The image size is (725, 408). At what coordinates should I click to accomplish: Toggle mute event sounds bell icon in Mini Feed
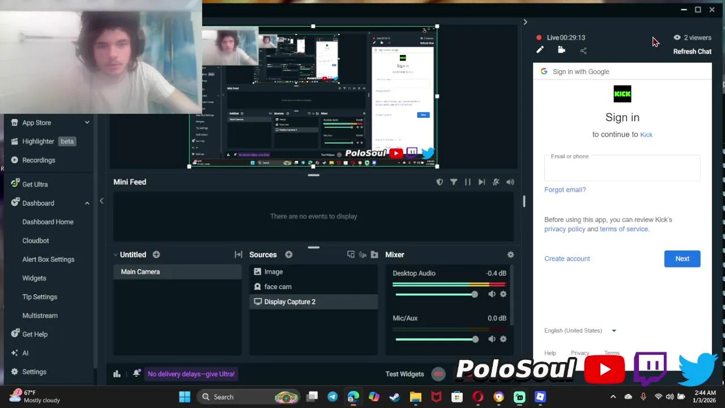click(x=496, y=182)
